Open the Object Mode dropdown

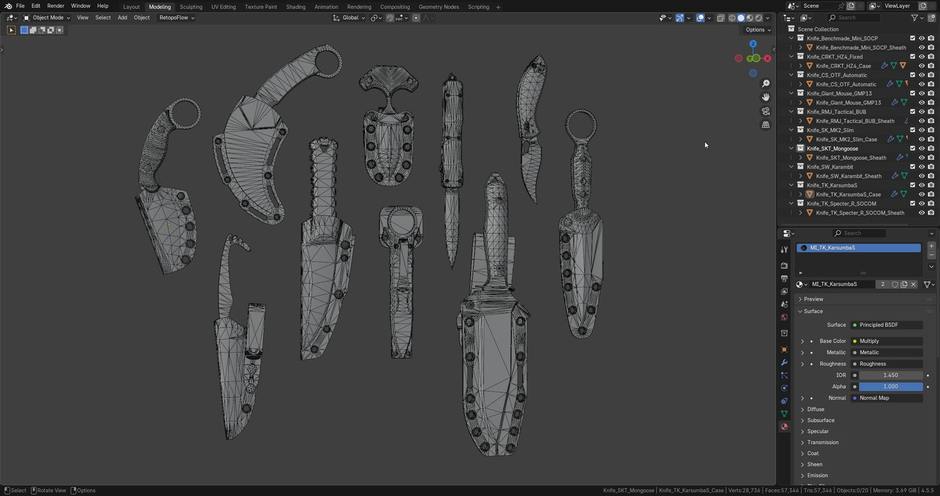pyautogui.click(x=47, y=18)
